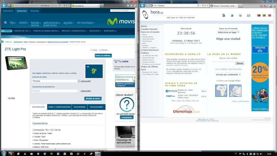Image resolution: width=277 pixels, height=156 pixels.
Task: Click the CIRCUITOS 870€ banner button
Action: pyautogui.click(x=260, y=50)
